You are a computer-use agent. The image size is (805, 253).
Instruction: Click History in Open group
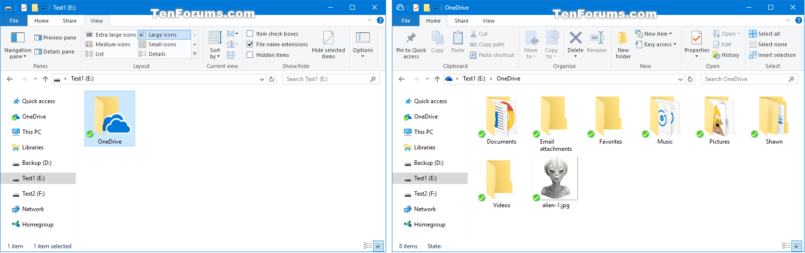[x=726, y=55]
